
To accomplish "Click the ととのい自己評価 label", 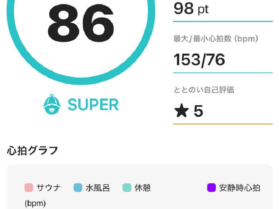I will coord(204,90).
